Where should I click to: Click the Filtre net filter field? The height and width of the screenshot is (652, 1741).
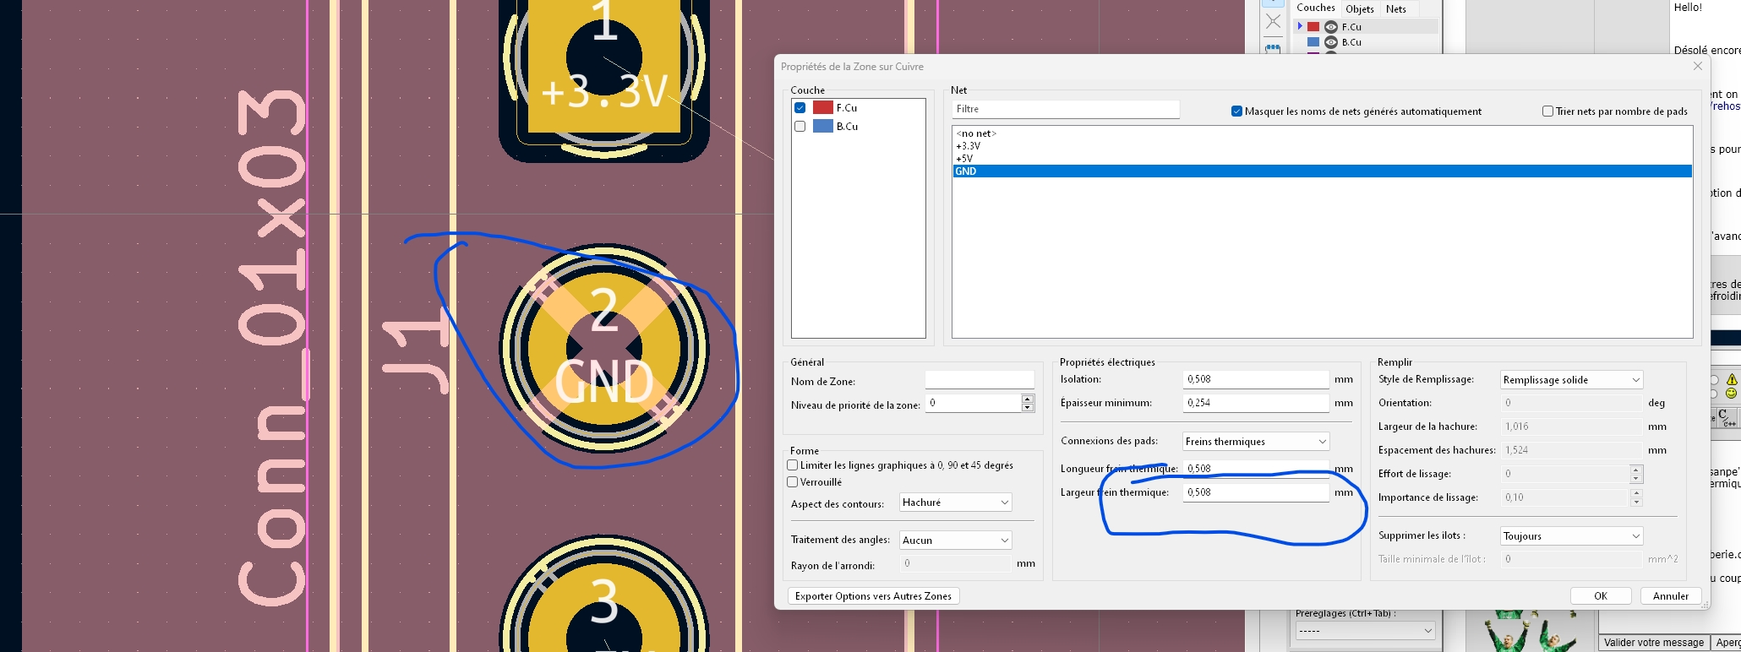[x=1066, y=109]
